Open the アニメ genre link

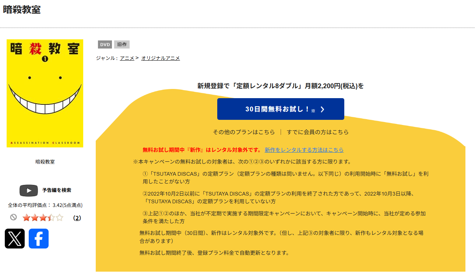(127, 58)
